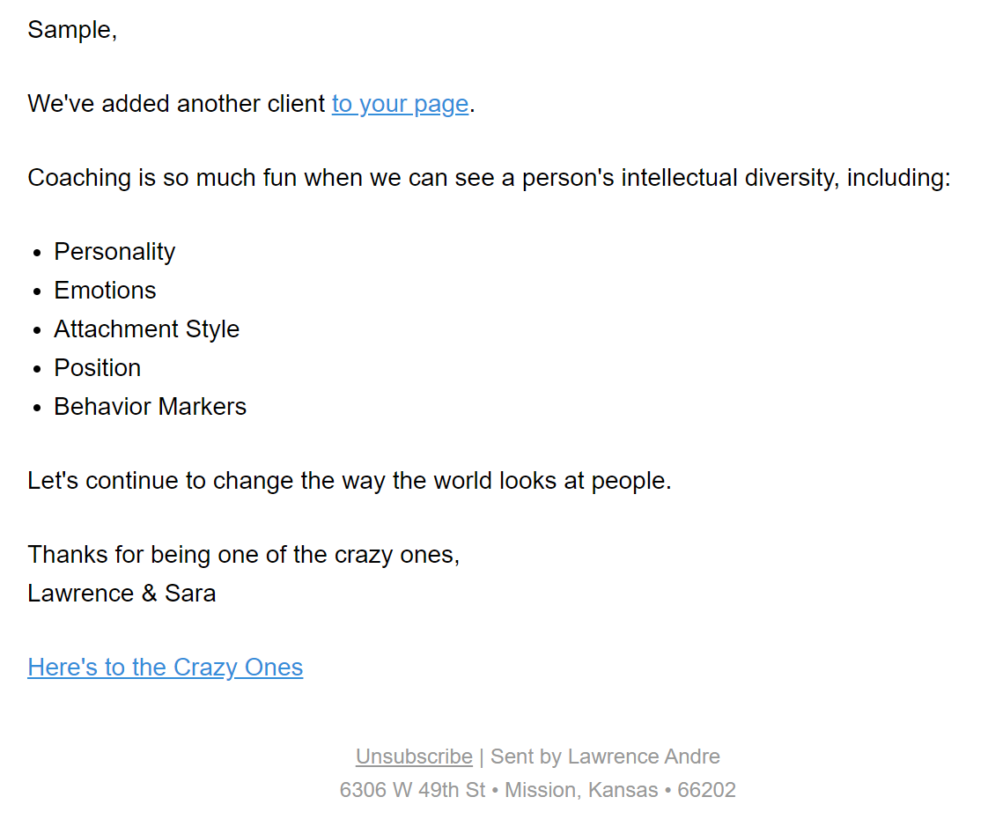Open the 'to your page' link
988x834 pixels.
(x=400, y=104)
